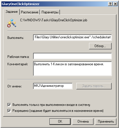119x128 pixels.
Task: Switch to the Расписание tab
Action: click(30, 12)
